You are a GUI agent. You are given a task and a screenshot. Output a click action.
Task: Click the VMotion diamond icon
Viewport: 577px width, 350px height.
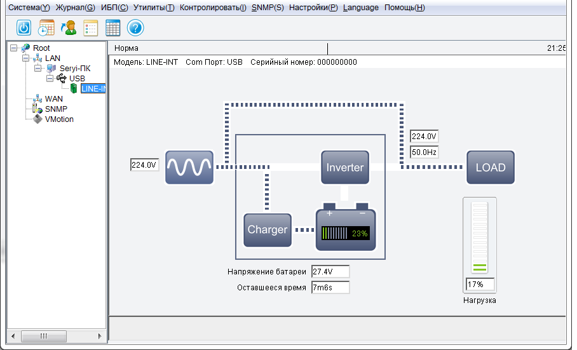point(37,119)
